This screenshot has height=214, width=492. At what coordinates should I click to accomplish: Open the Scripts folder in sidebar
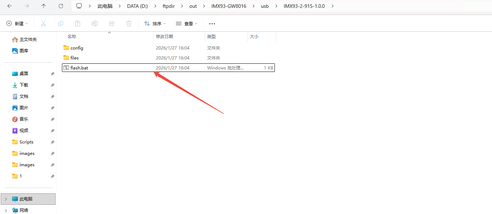(26, 142)
